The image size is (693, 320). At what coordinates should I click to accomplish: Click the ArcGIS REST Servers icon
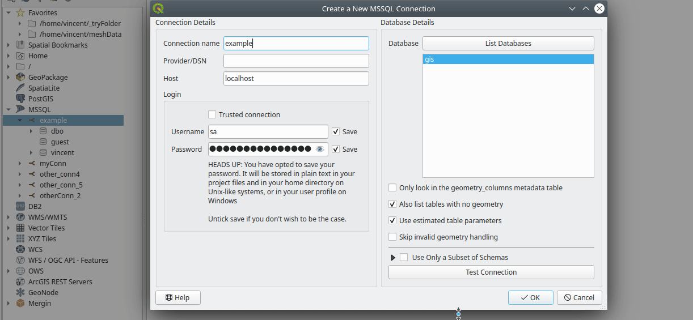(x=20, y=281)
